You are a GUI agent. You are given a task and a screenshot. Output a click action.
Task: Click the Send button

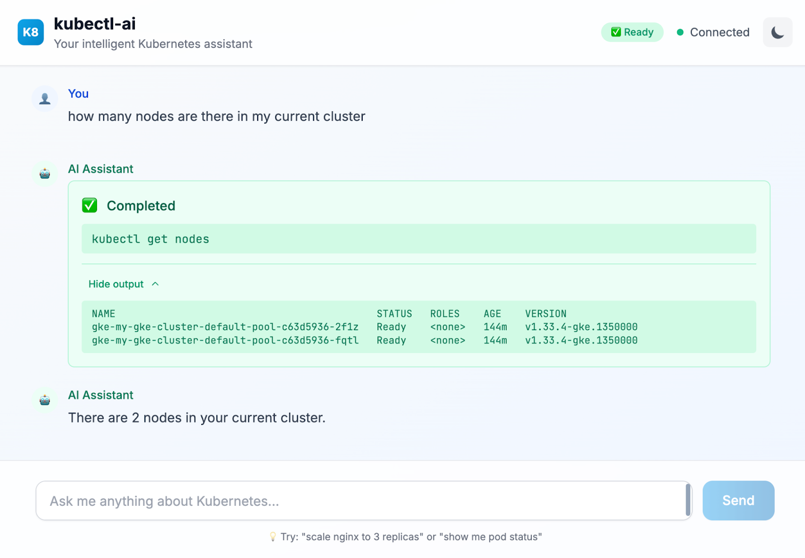[738, 500]
